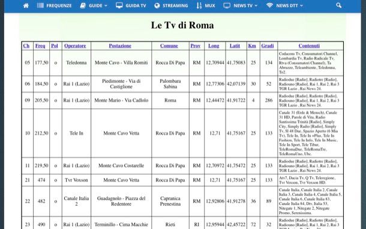The height and width of the screenshot is (229, 366).
Task: Click frequency value 177,50
Action: tap(41, 63)
